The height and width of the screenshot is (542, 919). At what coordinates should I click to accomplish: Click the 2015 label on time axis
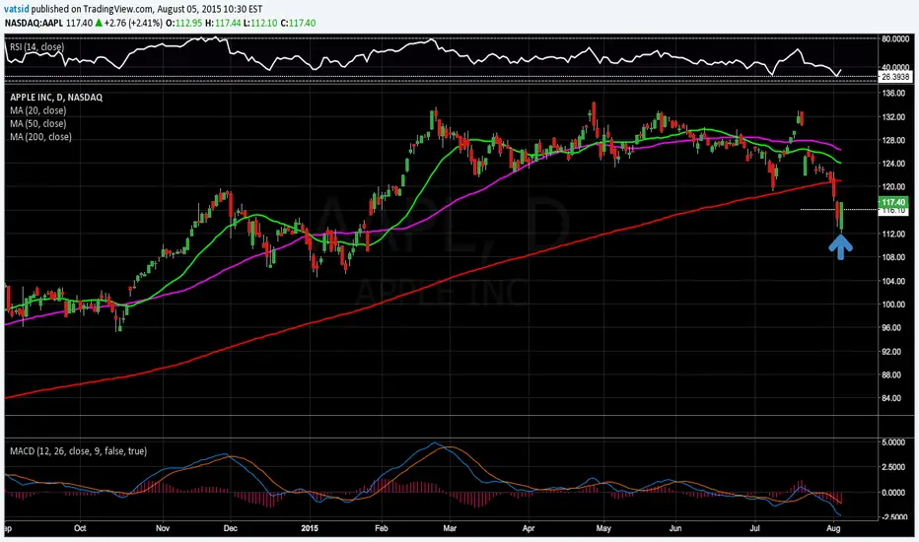pyautogui.click(x=310, y=528)
